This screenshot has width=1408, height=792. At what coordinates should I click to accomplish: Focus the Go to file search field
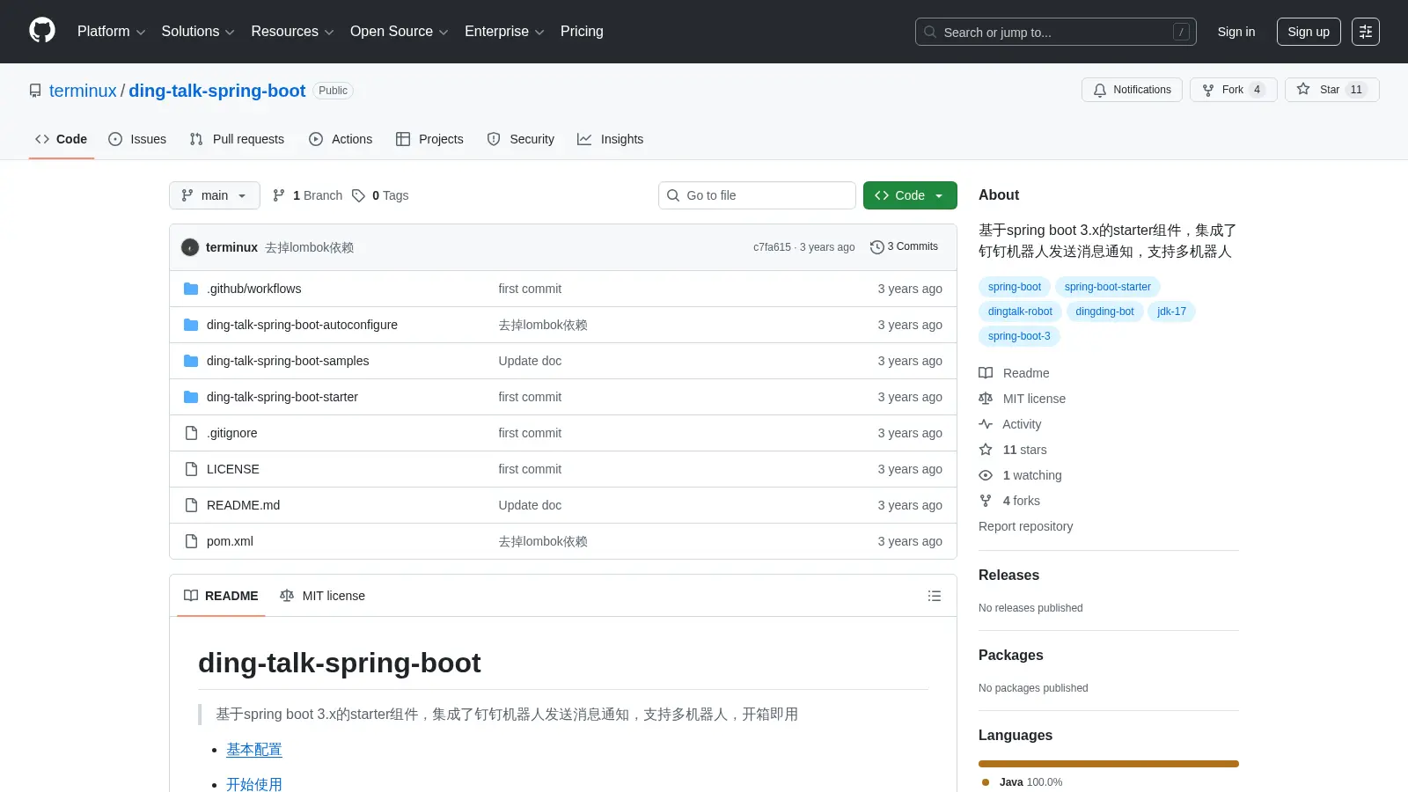pos(757,195)
